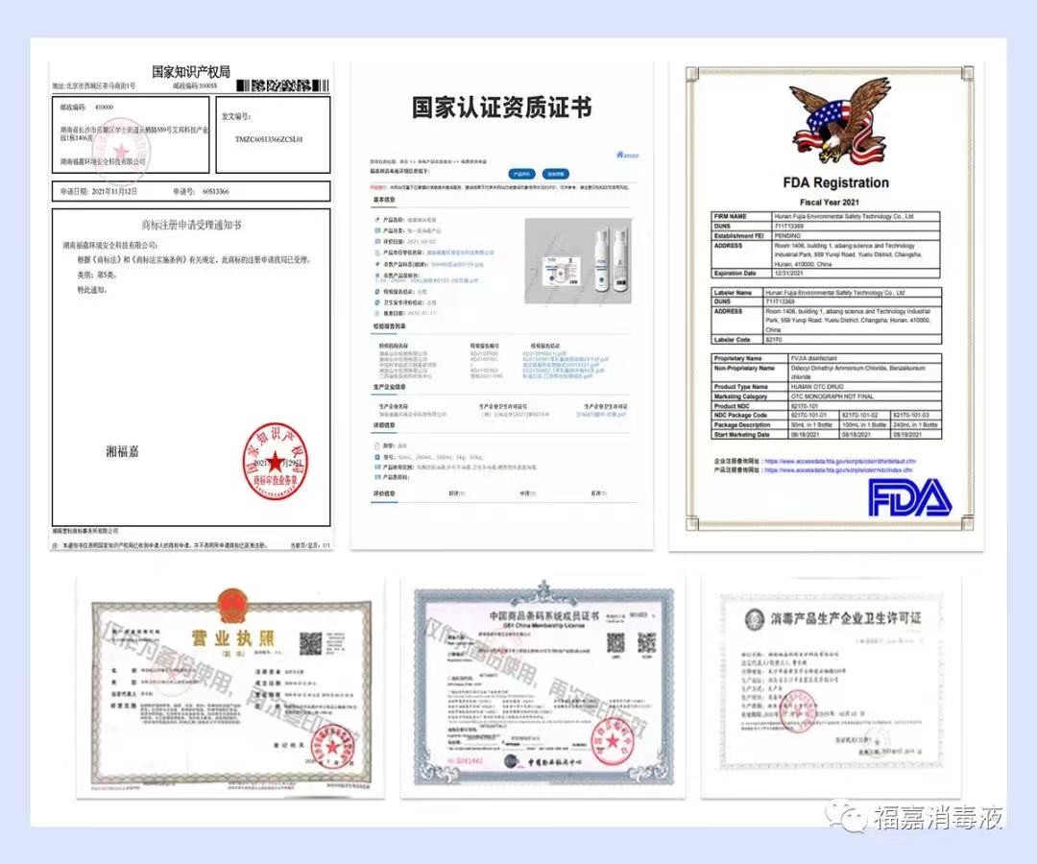The height and width of the screenshot is (864, 1037).
Task: Open the business license 营业执照 image
Action: coord(230,689)
